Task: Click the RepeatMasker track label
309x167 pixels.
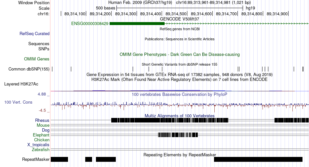Action: (x=36, y=159)
